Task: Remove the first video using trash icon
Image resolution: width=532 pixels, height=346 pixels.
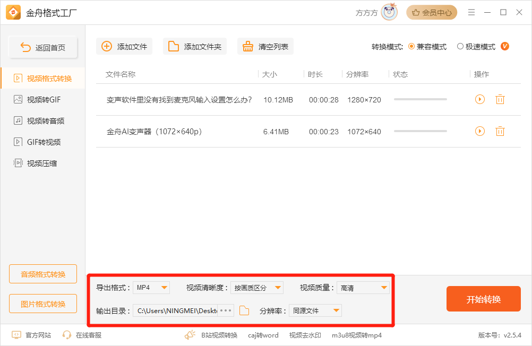Action: pyautogui.click(x=500, y=99)
